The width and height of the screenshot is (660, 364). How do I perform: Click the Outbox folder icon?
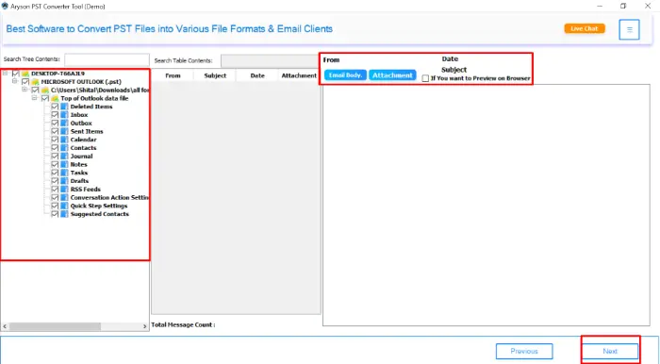[64, 124]
